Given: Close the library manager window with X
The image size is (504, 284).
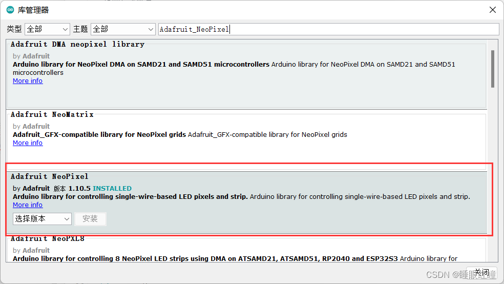Looking at the screenshot, I should click(x=492, y=10).
